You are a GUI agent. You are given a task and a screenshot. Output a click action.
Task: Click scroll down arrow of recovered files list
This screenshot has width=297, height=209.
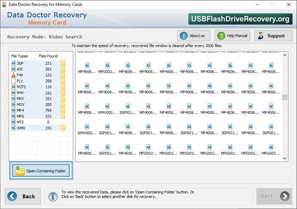tap(285, 158)
